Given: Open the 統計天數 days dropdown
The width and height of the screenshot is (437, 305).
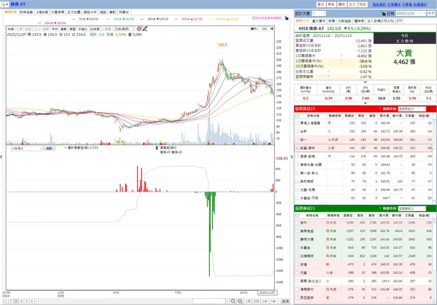Looking at the screenshot, I should (x=318, y=14).
